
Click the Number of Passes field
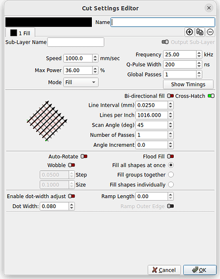click(x=151, y=135)
